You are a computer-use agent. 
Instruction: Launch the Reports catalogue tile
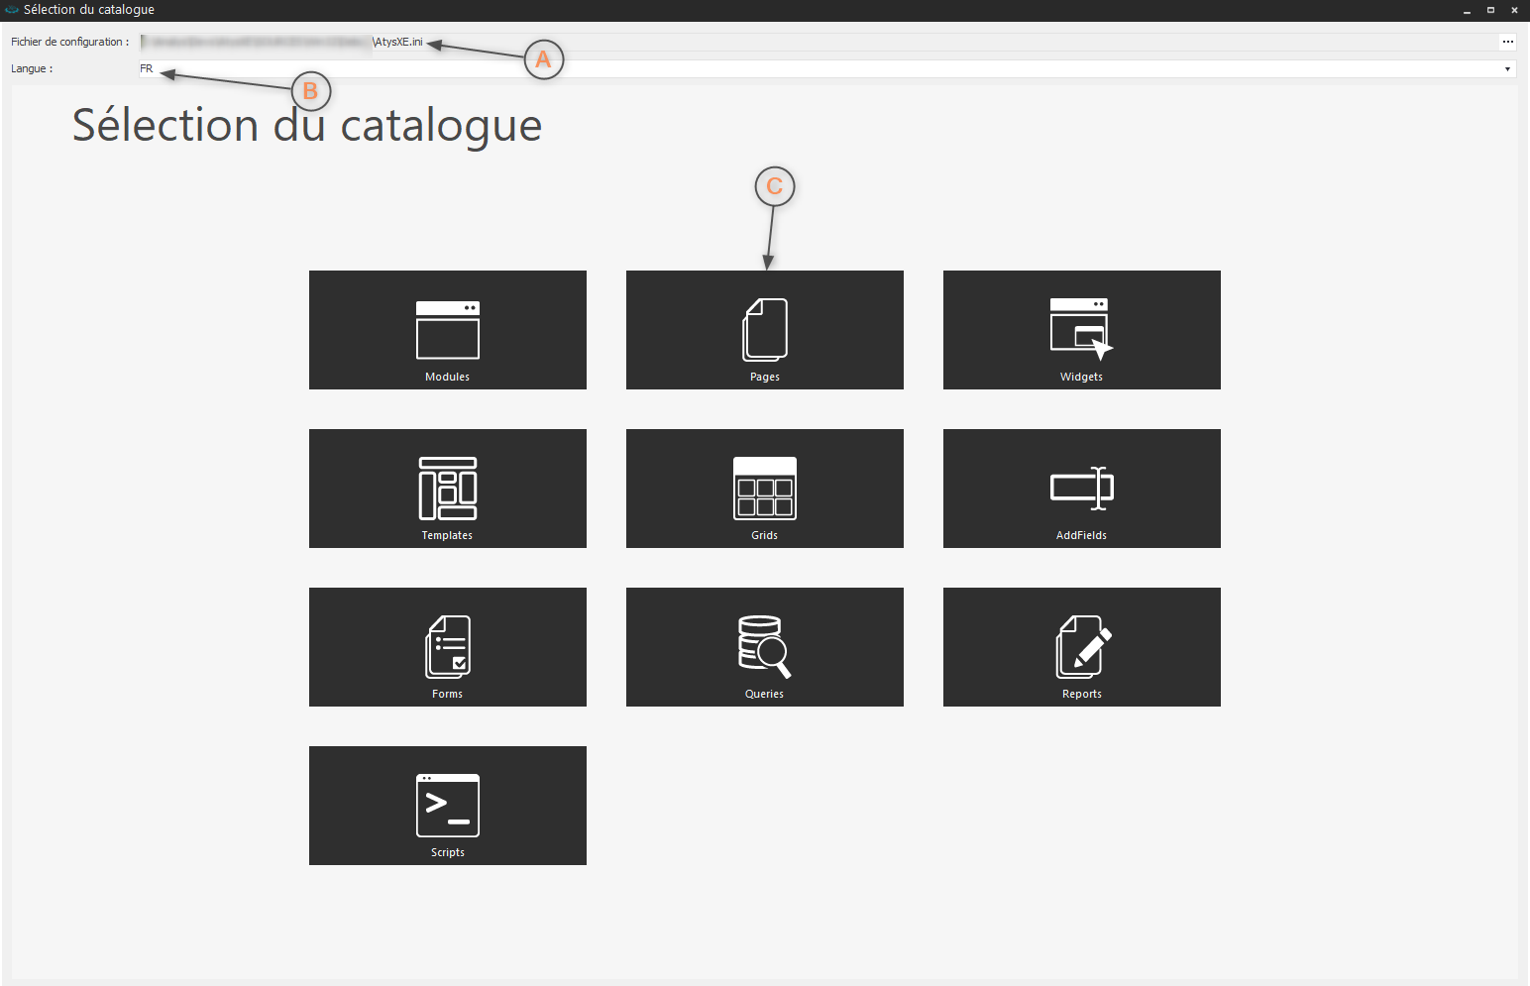pos(1081,647)
